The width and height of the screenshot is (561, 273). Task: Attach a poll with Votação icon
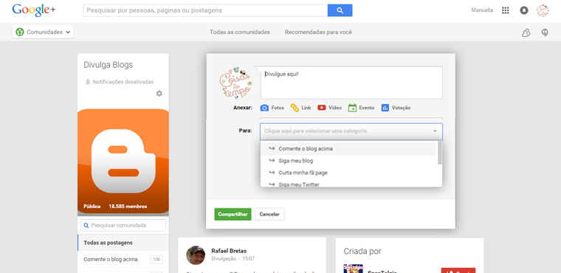[385, 108]
